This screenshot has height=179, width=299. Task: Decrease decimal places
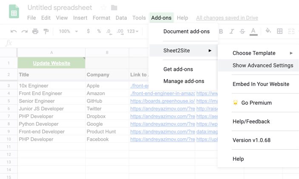pos(109,31)
